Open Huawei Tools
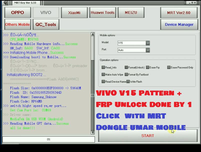 (x=102, y=12)
